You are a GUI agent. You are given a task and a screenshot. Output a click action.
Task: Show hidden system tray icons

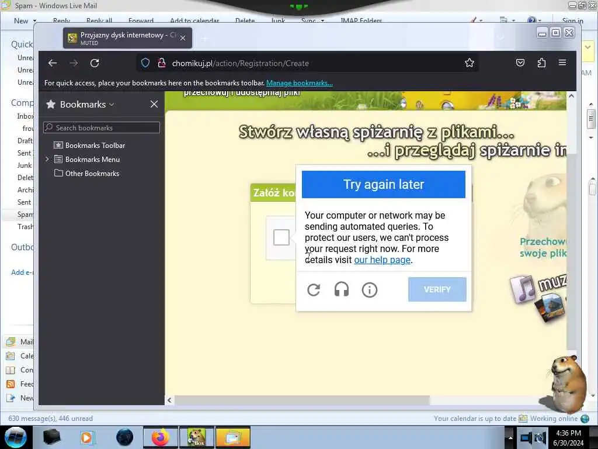pos(510,437)
